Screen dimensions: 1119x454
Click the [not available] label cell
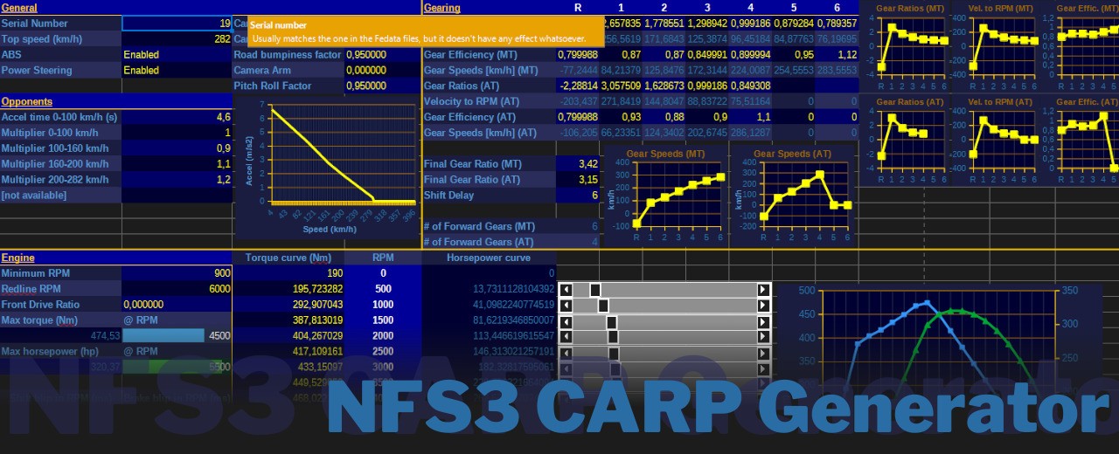coord(60,196)
